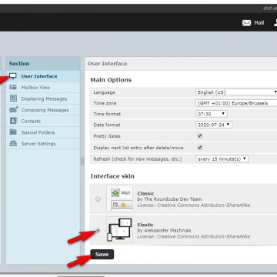Open the Refresh interval dropdown

point(222,159)
